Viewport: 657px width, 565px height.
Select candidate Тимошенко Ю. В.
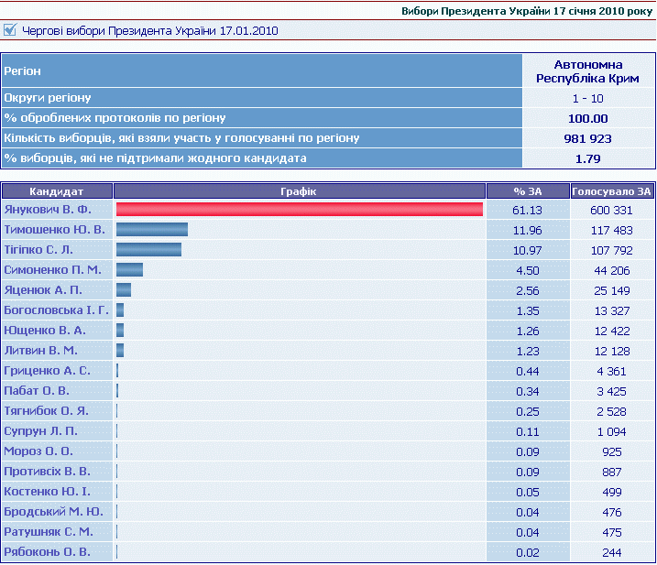pos(54,230)
